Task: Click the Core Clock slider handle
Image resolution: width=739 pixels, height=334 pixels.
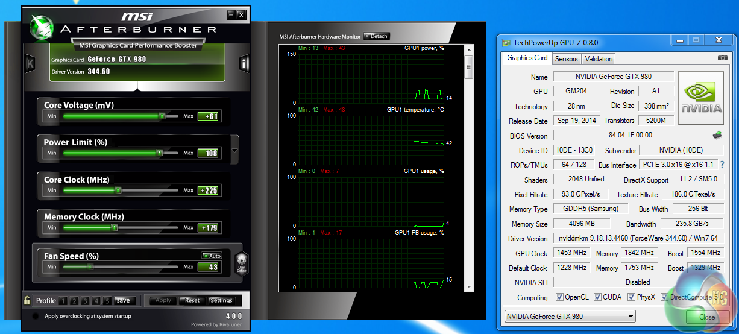Action: point(118,191)
